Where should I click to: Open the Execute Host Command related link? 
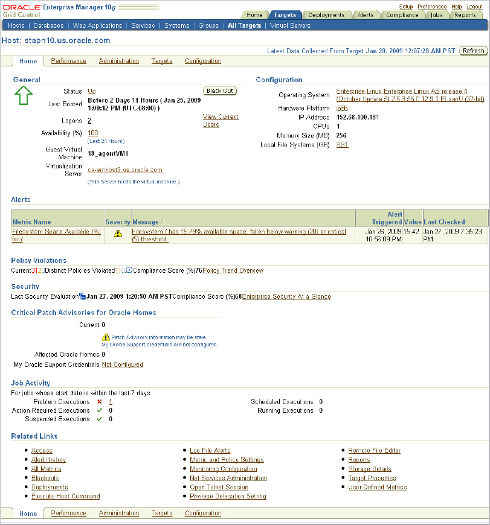pos(66,496)
